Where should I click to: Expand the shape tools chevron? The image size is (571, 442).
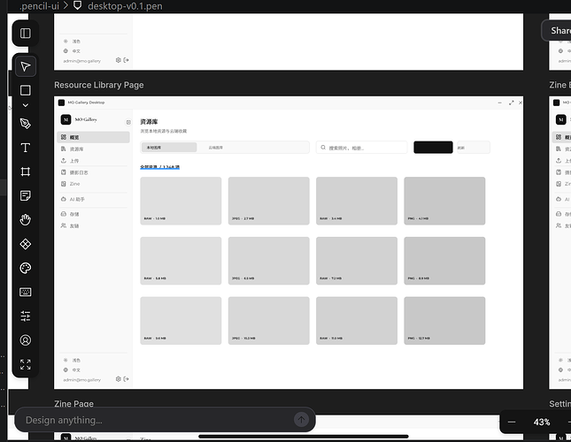[x=25, y=105]
